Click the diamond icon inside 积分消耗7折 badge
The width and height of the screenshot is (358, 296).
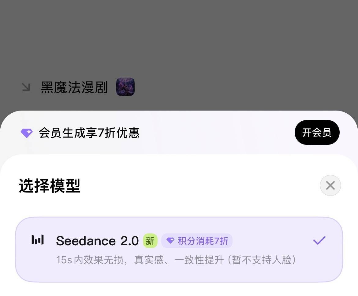pyautogui.click(x=170, y=241)
